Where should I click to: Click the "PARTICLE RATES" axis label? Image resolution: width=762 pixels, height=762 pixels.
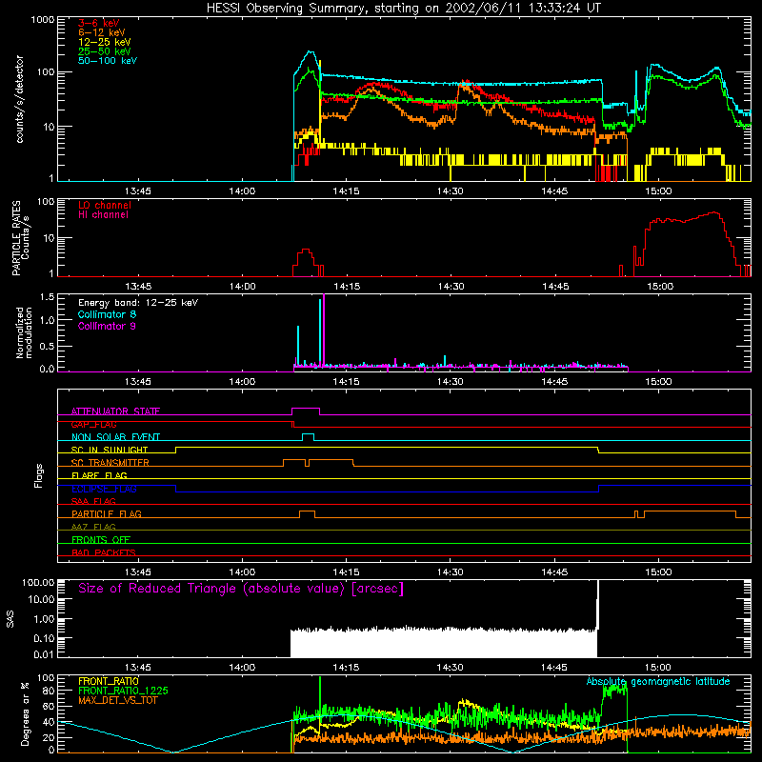16,238
